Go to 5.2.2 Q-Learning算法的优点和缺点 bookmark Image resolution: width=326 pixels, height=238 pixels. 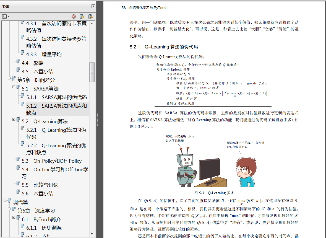pyautogui.click(x=56, y=149)
